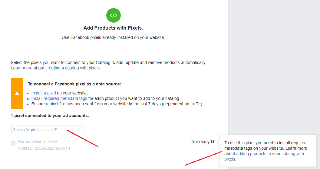Image resolution: width=320 pixels, height=169 pixels.
Task: Click the Not ready status label
Action: coord(200,142)
